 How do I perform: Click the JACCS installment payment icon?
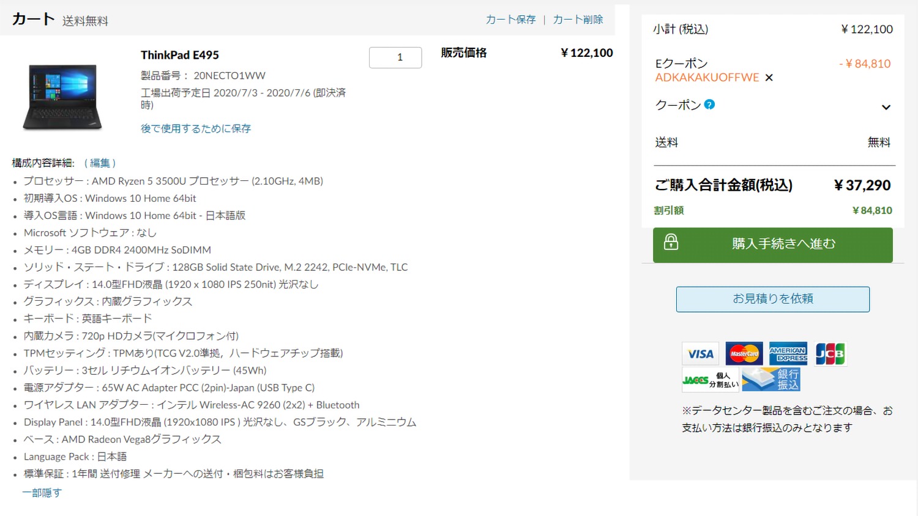click(710, 380)
